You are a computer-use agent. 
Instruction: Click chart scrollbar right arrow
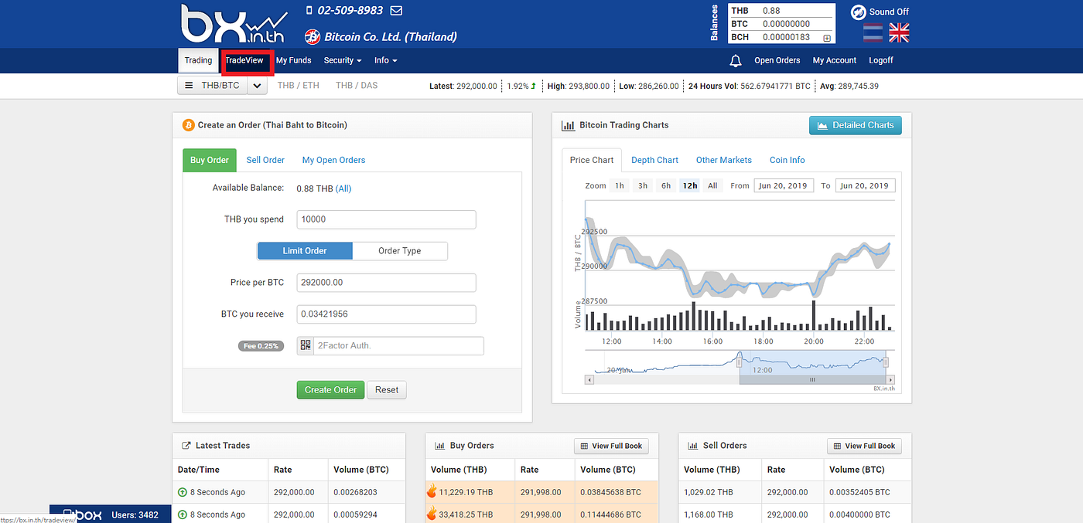[x=891, y=380]
